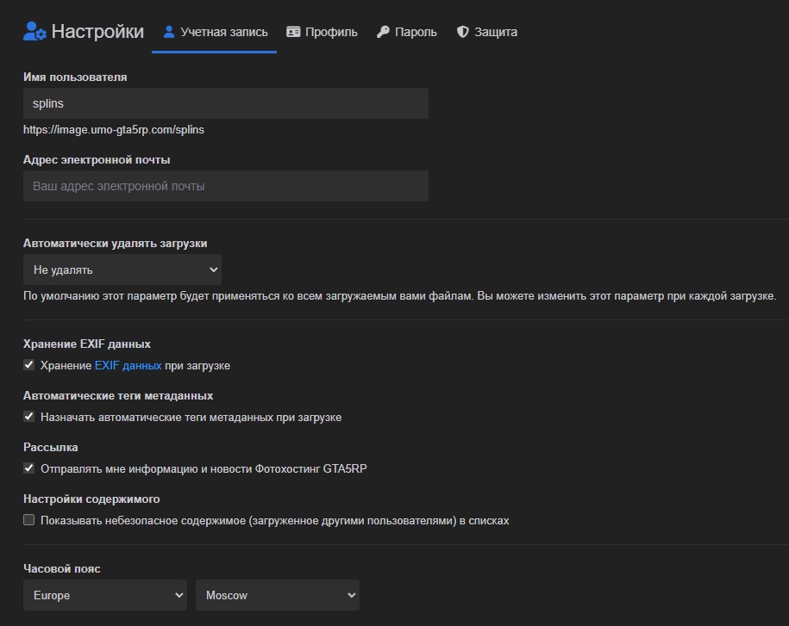
Task: Switch to the Пароль tab
Action: [416, 32]
